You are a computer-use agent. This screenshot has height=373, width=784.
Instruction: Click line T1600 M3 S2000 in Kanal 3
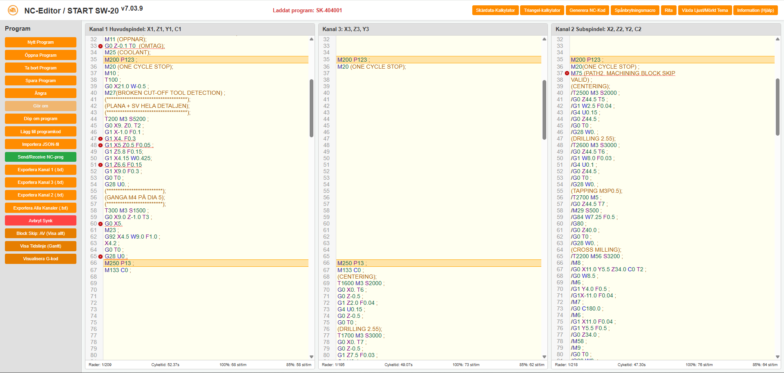click(361, 284)
